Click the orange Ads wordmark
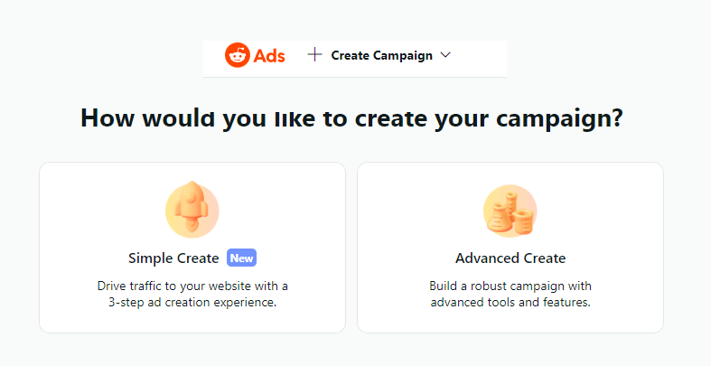This screenshot has width=711, height=366. 269,55
